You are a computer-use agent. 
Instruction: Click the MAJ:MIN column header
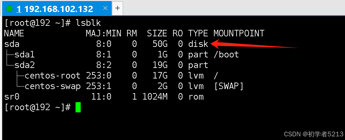coord(103,33)
